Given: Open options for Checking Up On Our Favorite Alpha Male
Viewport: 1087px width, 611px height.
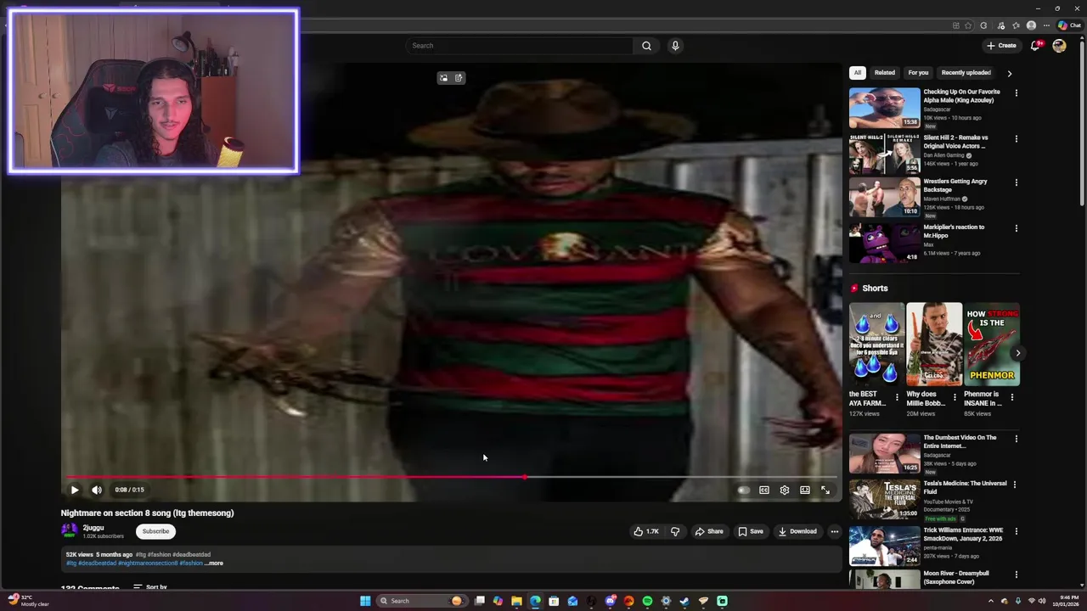Looking at the screenshot, I should point(1017,92).
